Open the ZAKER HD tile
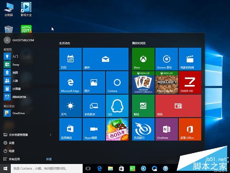The width and height of the screenshot is (230, 173). pyautogui.click(x=190, y=83)
